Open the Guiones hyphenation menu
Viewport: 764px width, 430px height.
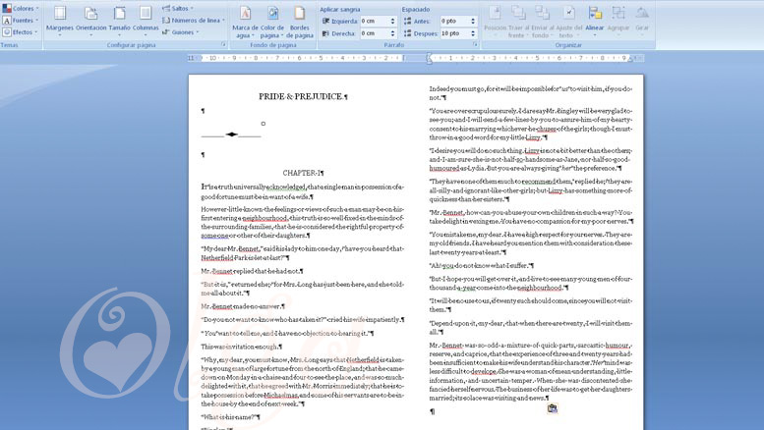[181, 32]
